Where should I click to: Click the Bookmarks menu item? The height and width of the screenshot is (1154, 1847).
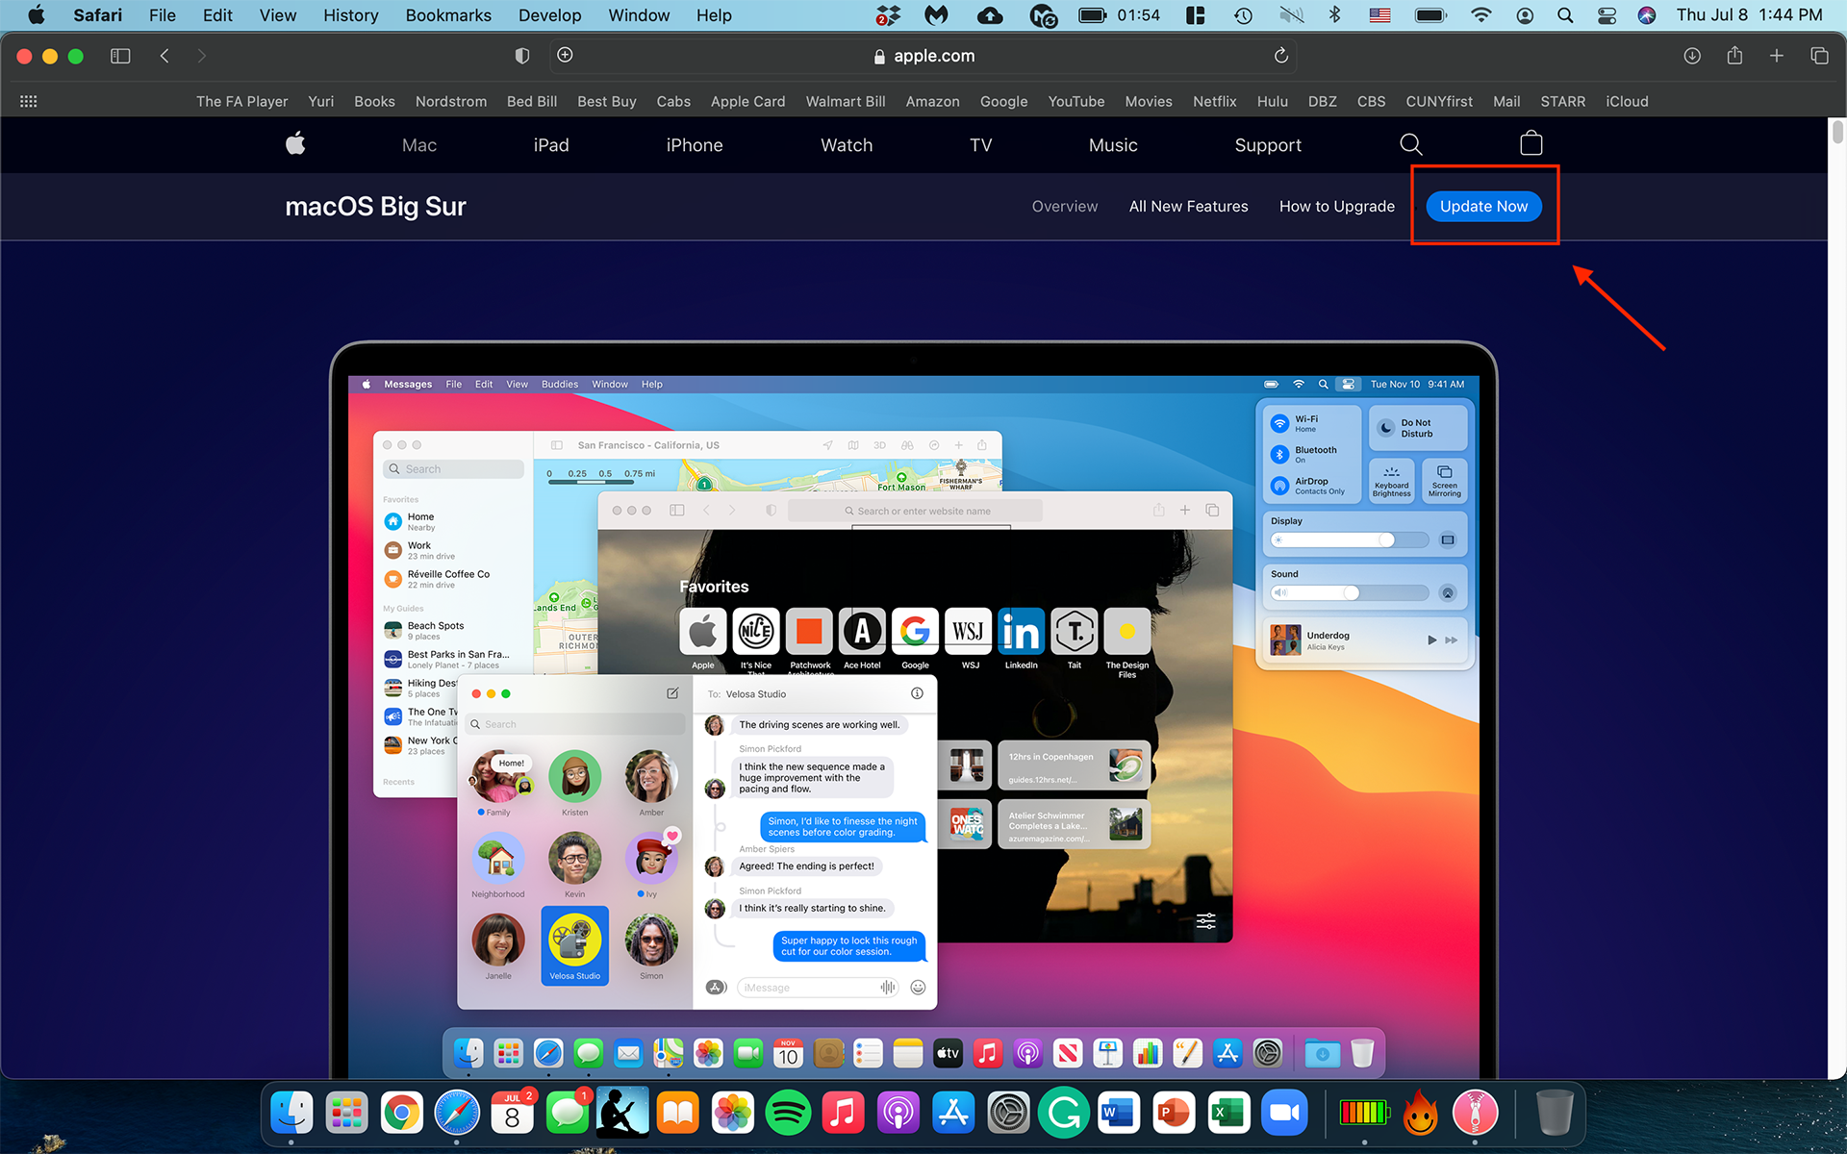pyautogui.click(x=446, y=14)
